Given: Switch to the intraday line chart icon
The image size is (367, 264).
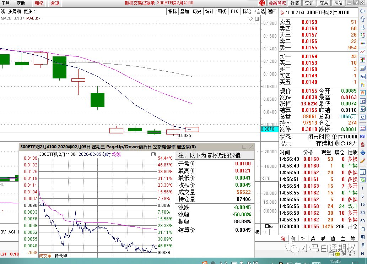Looking at the screenshot, I should point(362,52).
